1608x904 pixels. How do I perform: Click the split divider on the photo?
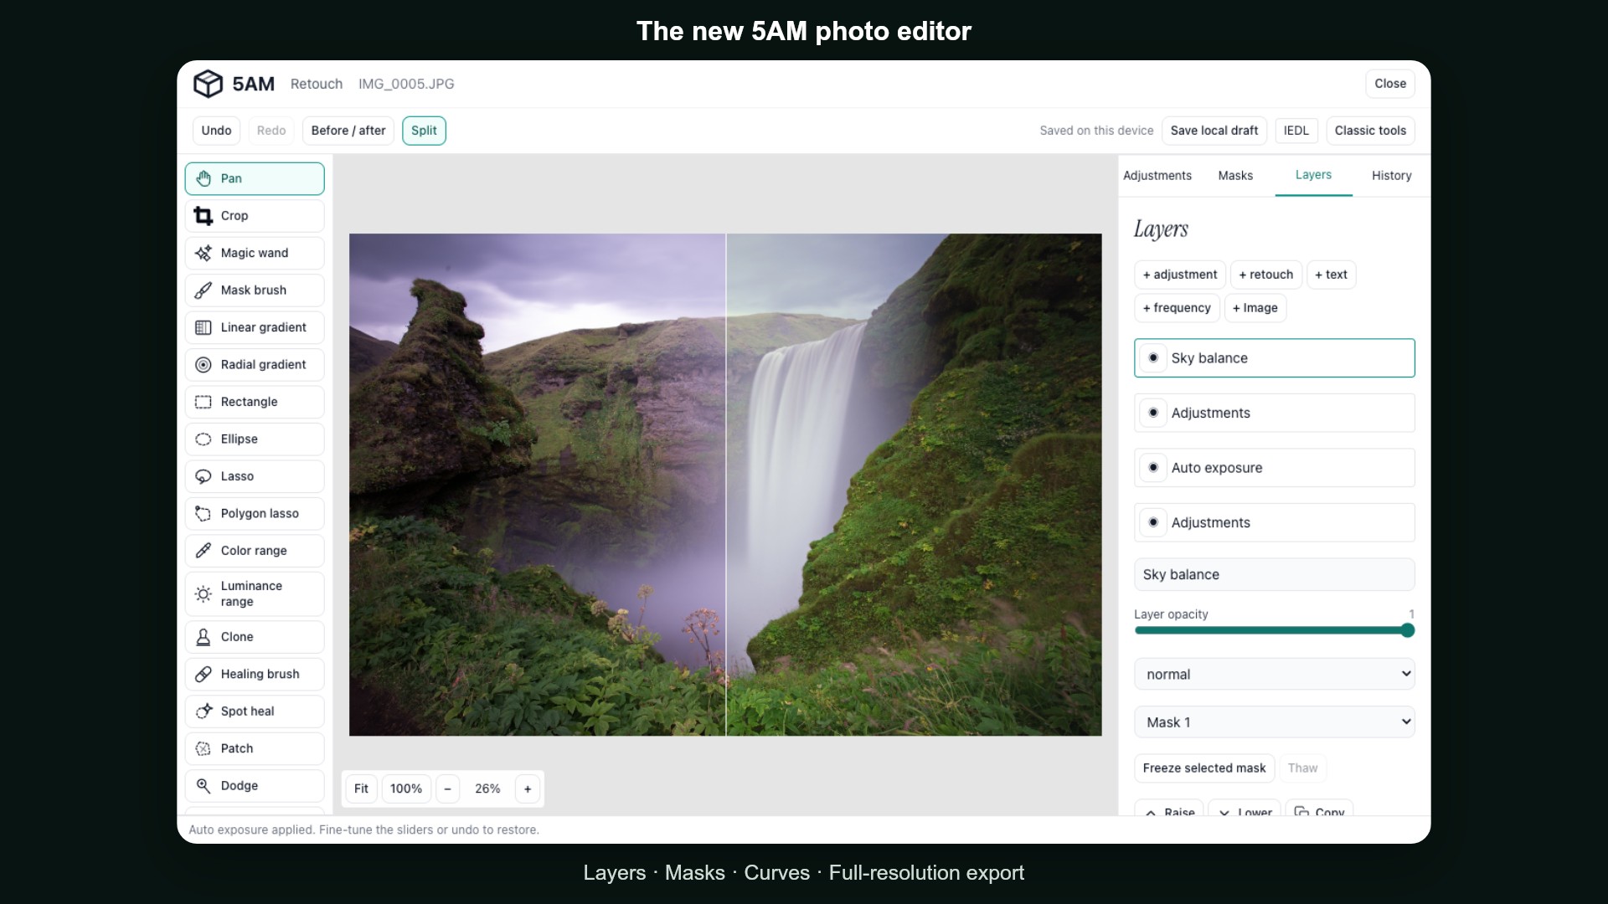coord(726,485)
